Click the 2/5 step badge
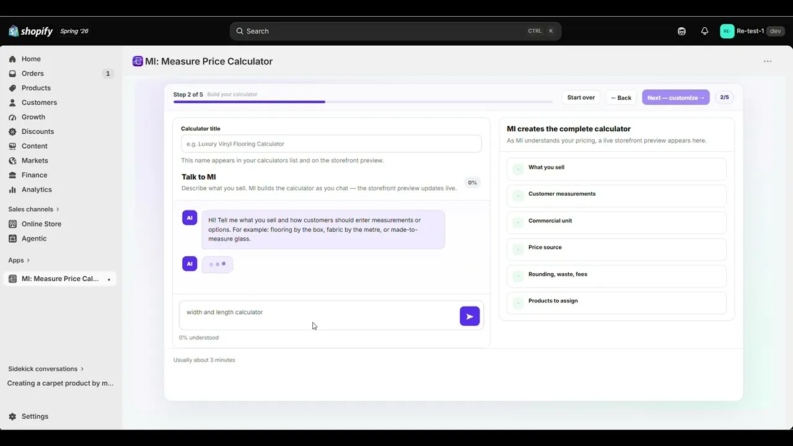 (x=724, y=97)
